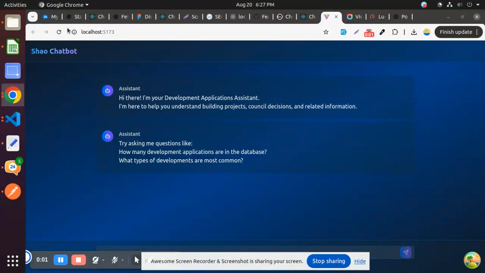Stop the recording with red button
The image size is (485, 273).
pyautogui.click(x=78, y=260)
